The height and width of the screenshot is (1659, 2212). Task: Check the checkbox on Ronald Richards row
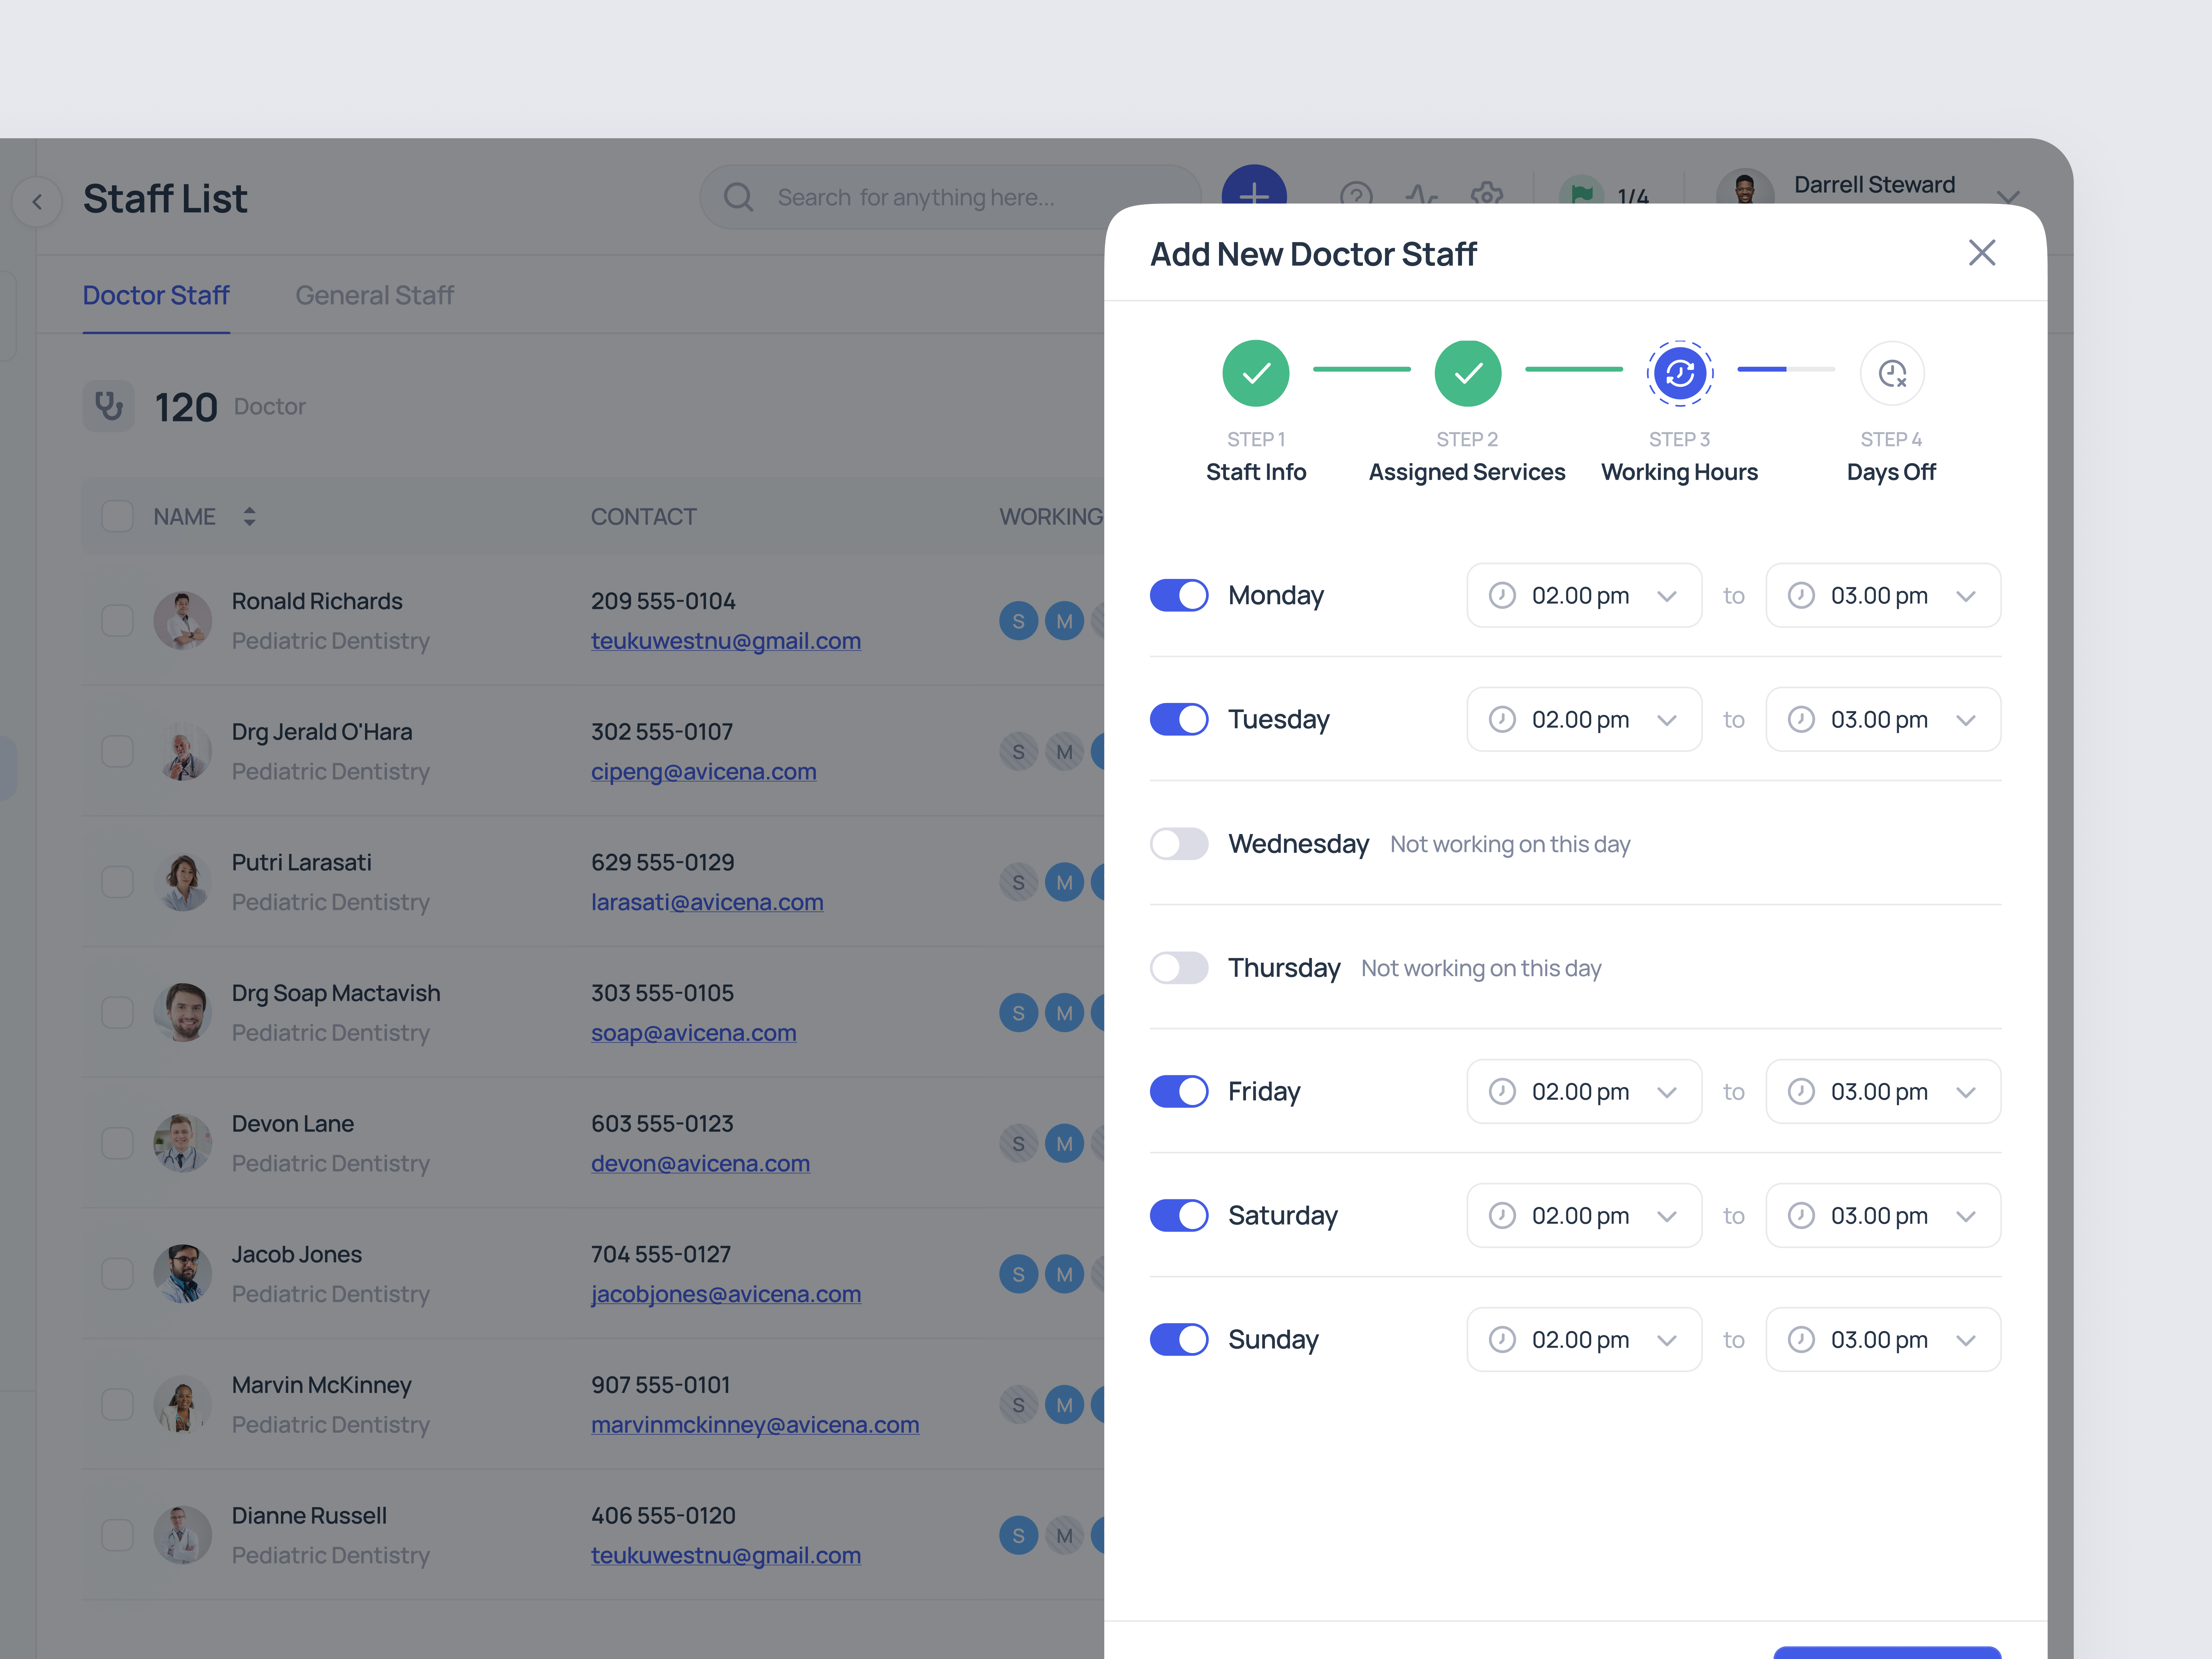(x=117, y=620)
